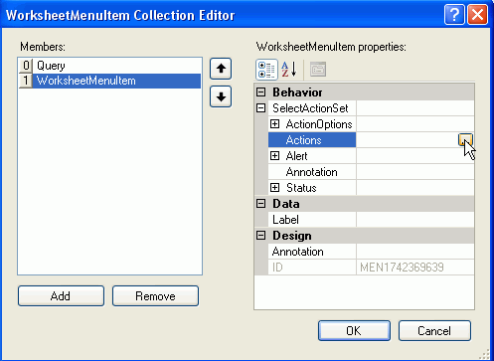Select Annotation property under SelectActionSet
The image size is (494, 361).
[311, 172]
